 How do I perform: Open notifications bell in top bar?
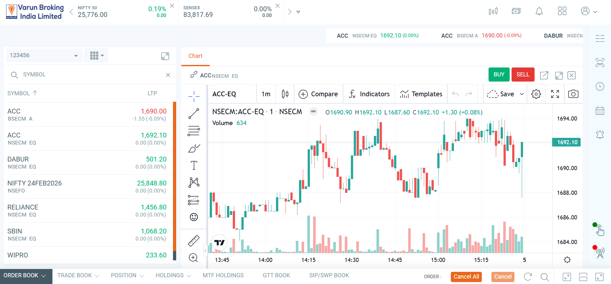point(539,12)
